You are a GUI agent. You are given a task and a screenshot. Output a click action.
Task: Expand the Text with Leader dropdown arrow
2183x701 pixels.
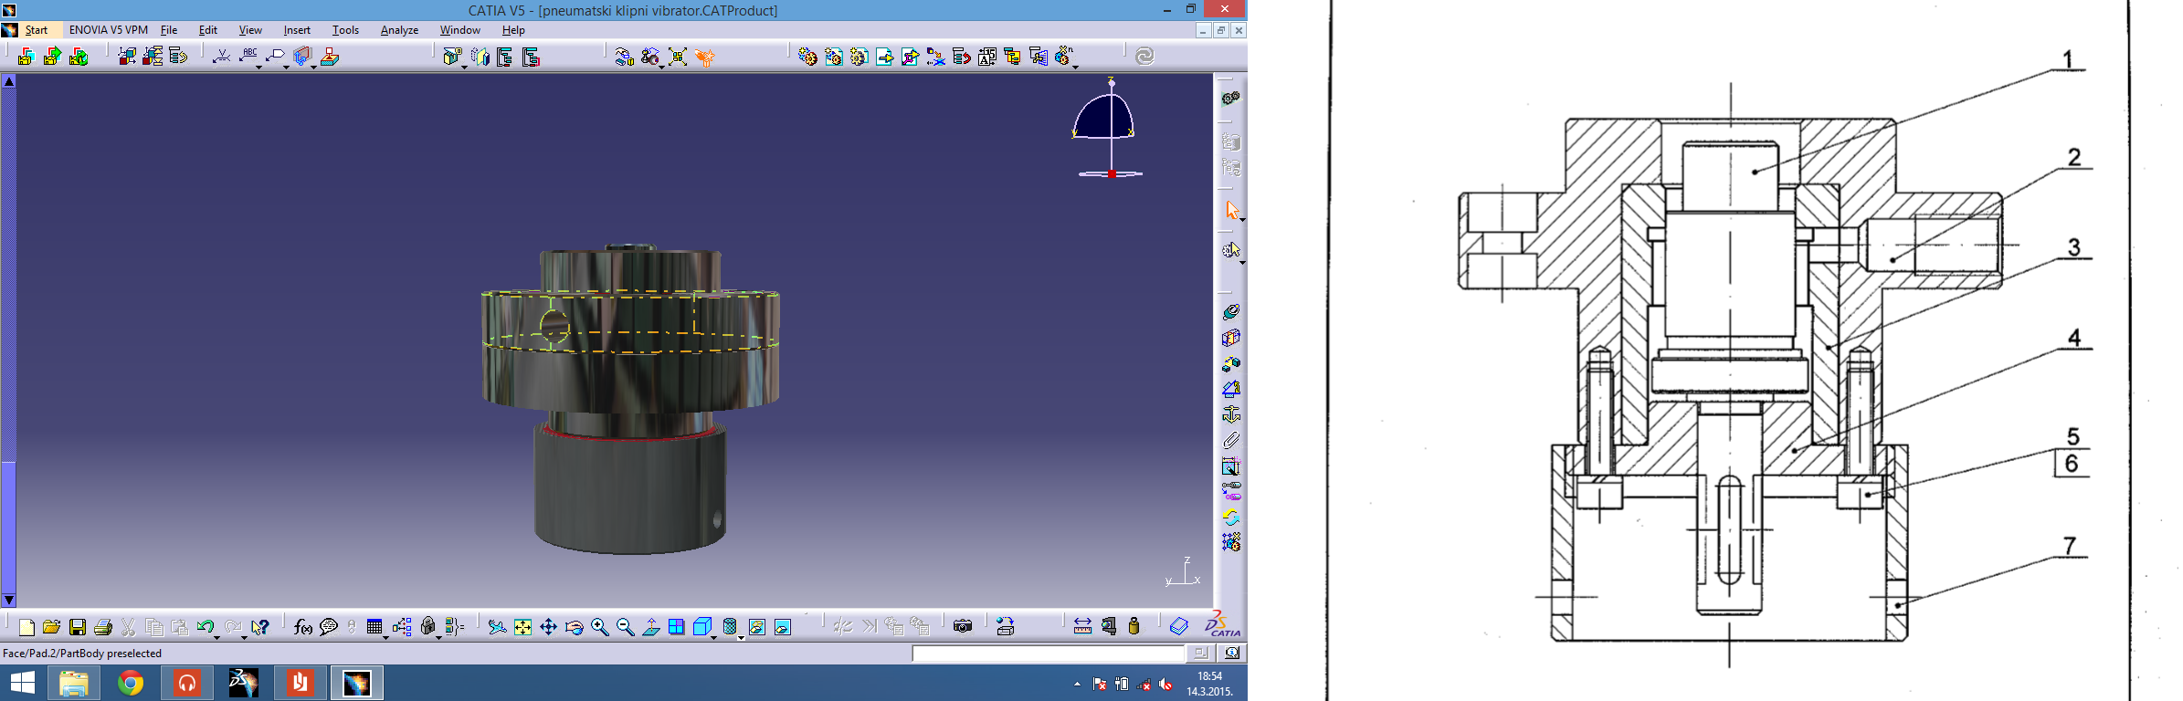(258, 67)
